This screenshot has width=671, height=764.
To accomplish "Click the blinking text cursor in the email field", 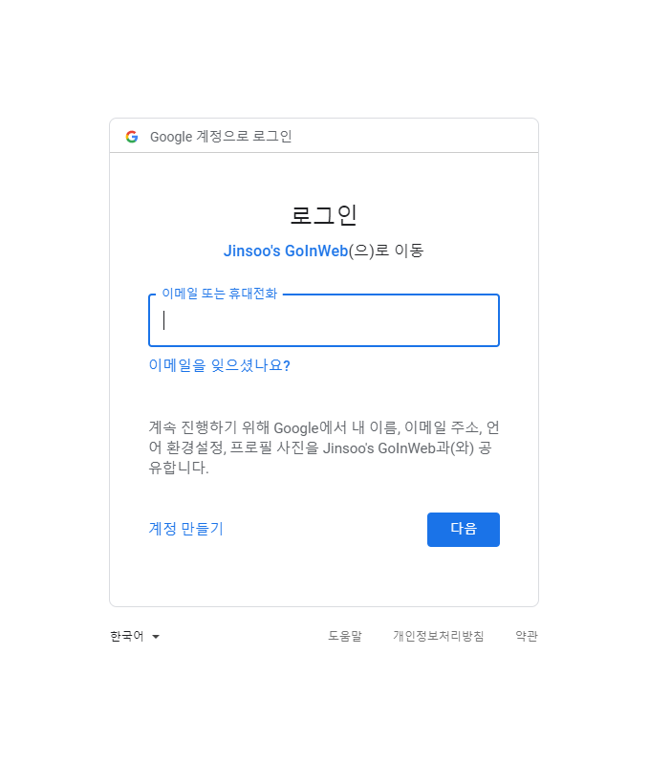I will click(164, 320).
